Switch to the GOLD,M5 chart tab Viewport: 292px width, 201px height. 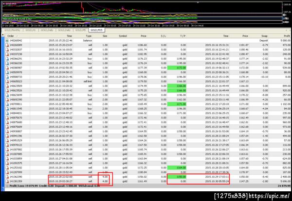tap(81, 30)
